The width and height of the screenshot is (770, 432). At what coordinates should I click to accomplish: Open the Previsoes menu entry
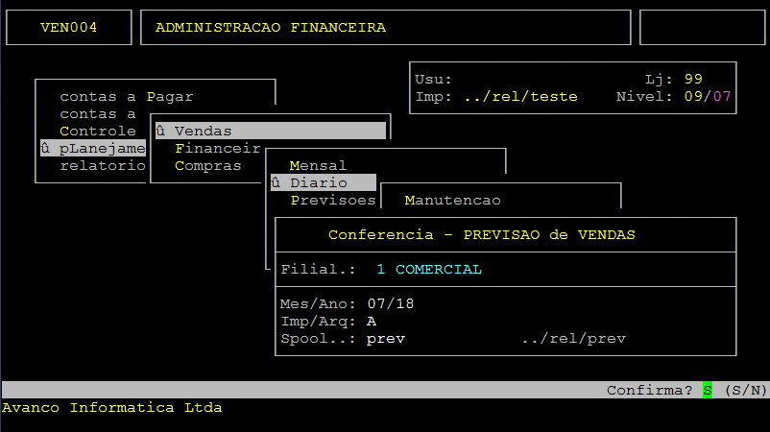332,200
